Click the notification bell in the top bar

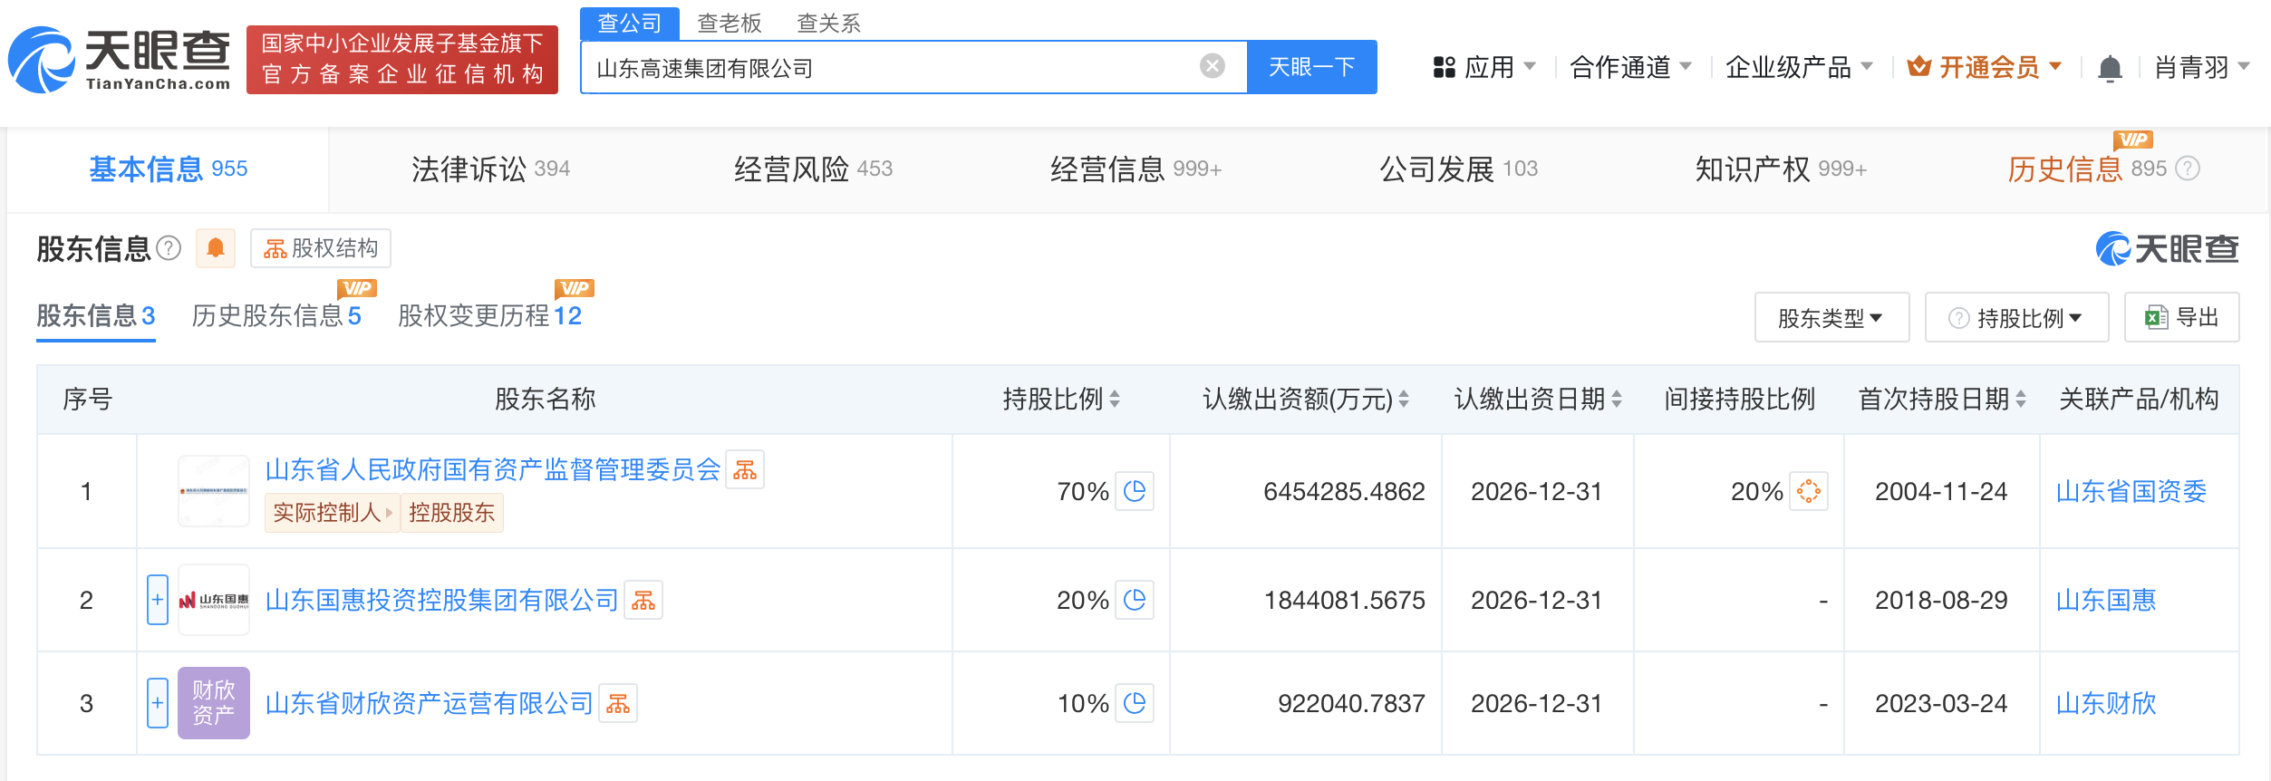(2110, 68)
